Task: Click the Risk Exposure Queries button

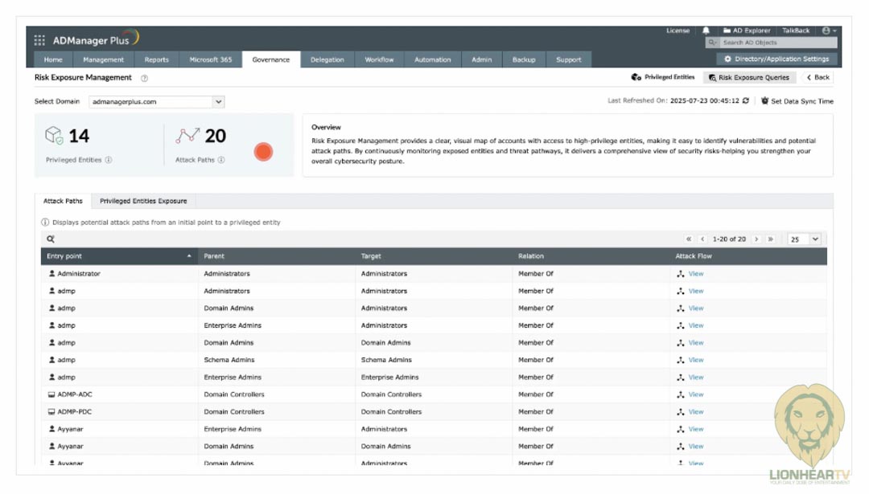Action: [750, 78]
